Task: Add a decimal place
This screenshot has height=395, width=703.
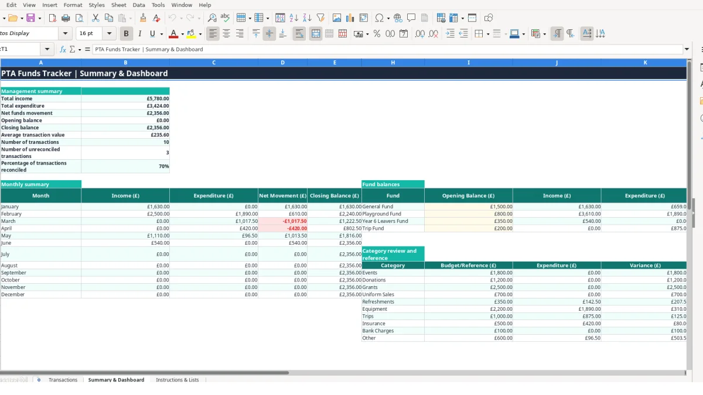Action: [x=420, y=34]
